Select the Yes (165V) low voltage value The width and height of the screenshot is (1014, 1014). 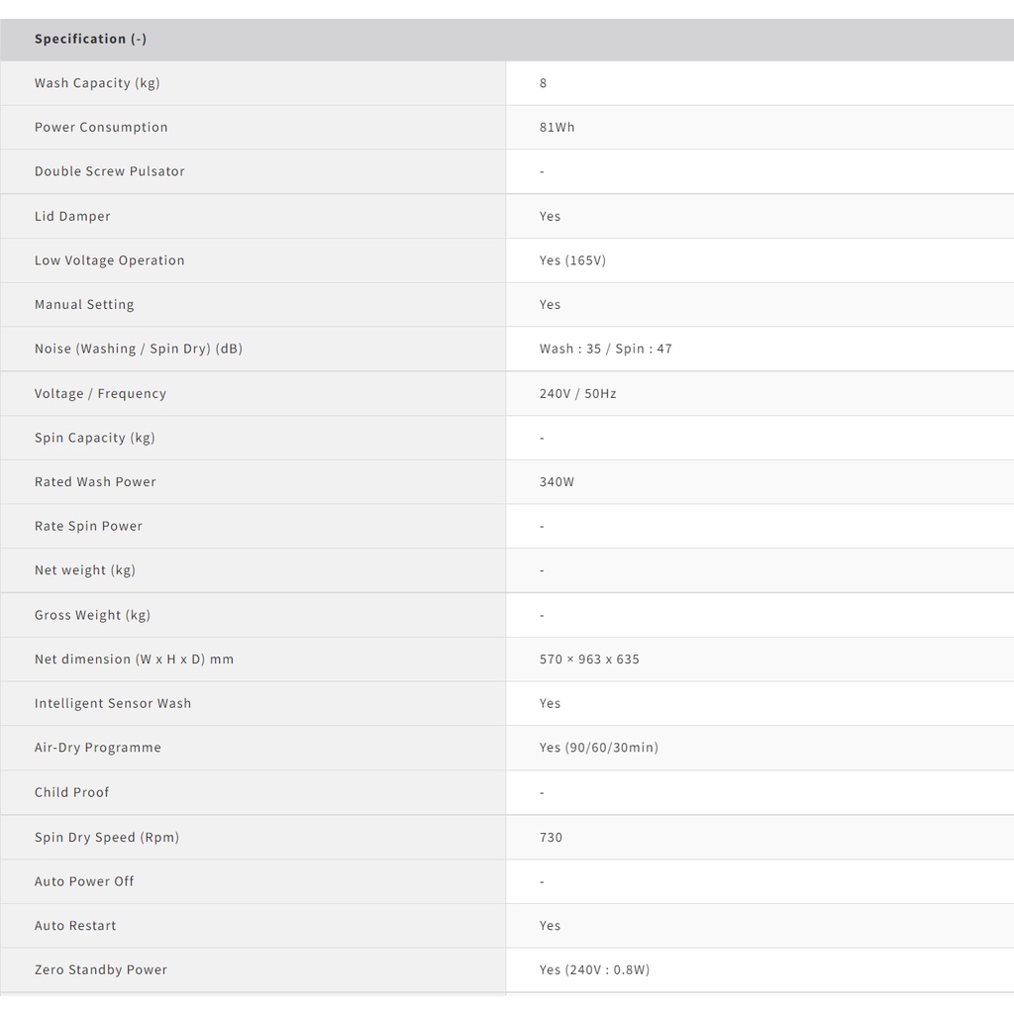click(x=572, y=260)
